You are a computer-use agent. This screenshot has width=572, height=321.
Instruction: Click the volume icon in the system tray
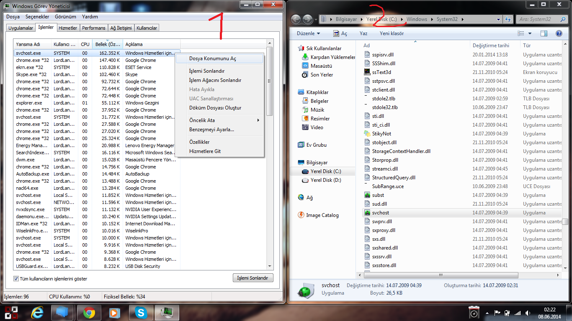(527, 313)
